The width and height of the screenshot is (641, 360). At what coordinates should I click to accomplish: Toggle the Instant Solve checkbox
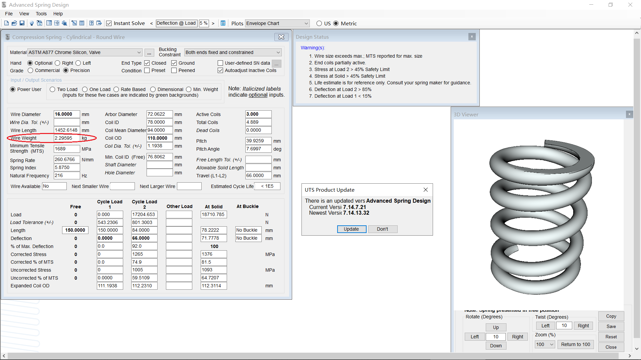(109, 23)
